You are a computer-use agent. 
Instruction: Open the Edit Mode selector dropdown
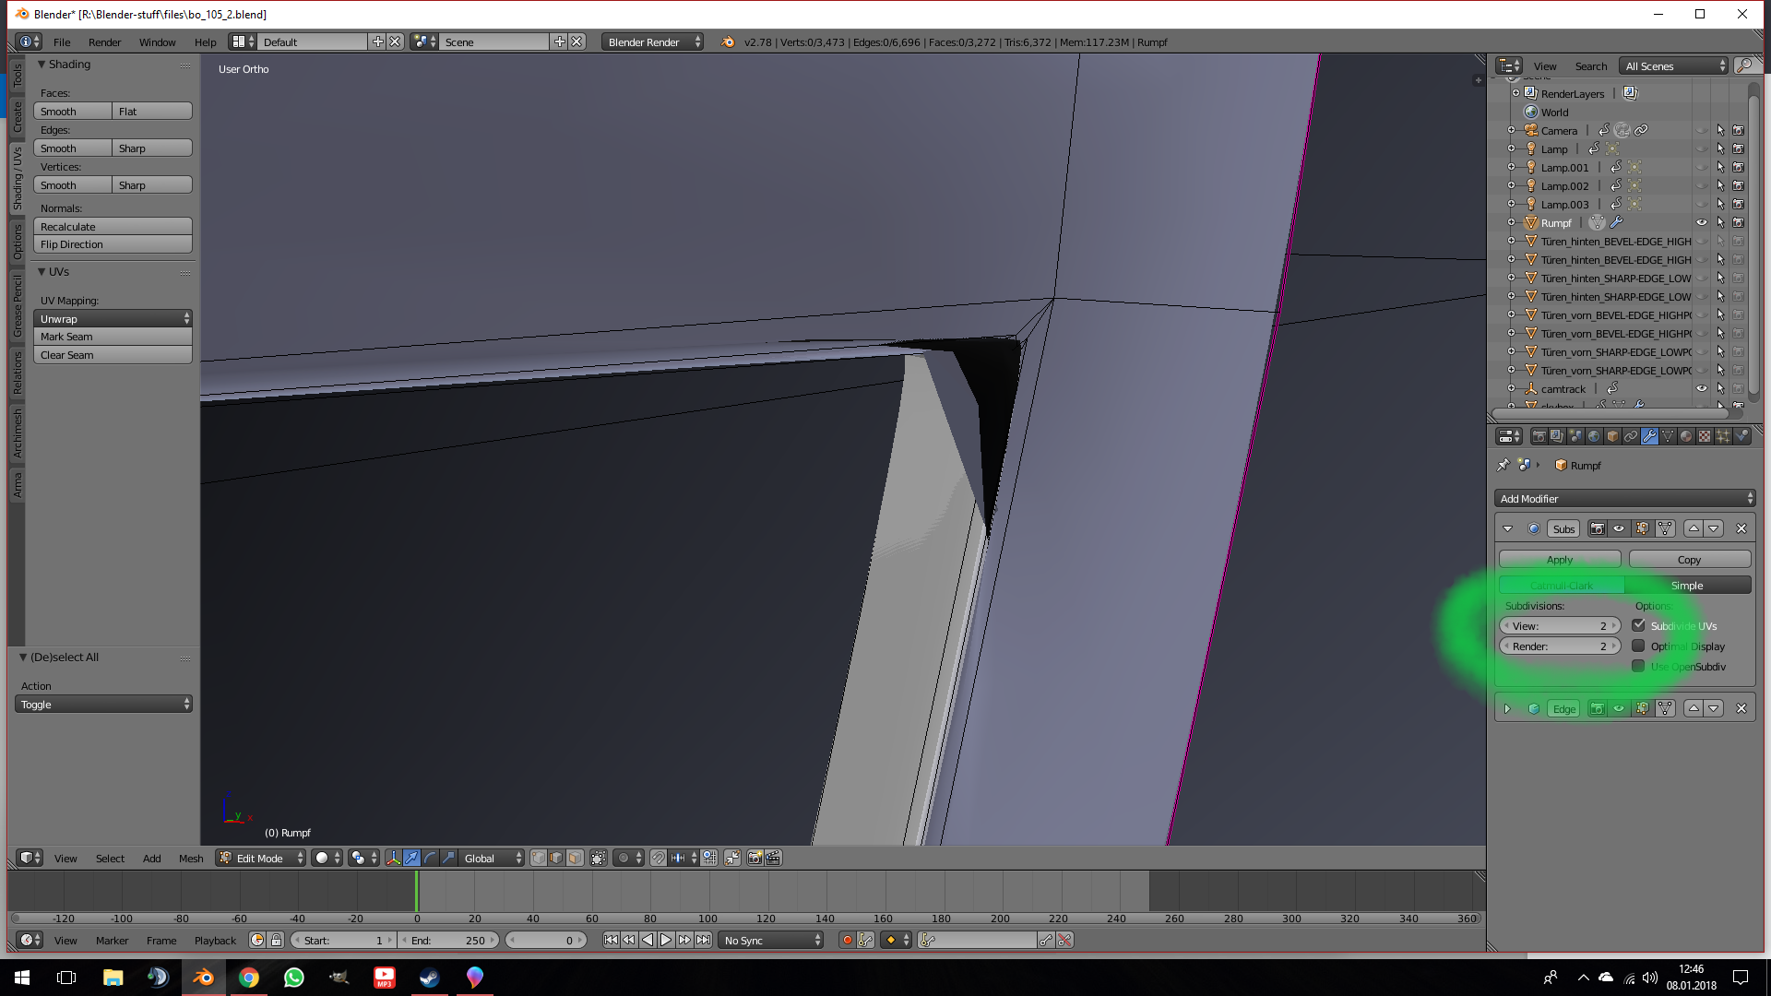click(x=261, y=859)
